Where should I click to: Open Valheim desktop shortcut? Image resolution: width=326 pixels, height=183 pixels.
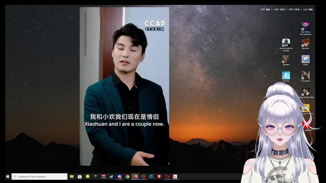coord(286,60)
